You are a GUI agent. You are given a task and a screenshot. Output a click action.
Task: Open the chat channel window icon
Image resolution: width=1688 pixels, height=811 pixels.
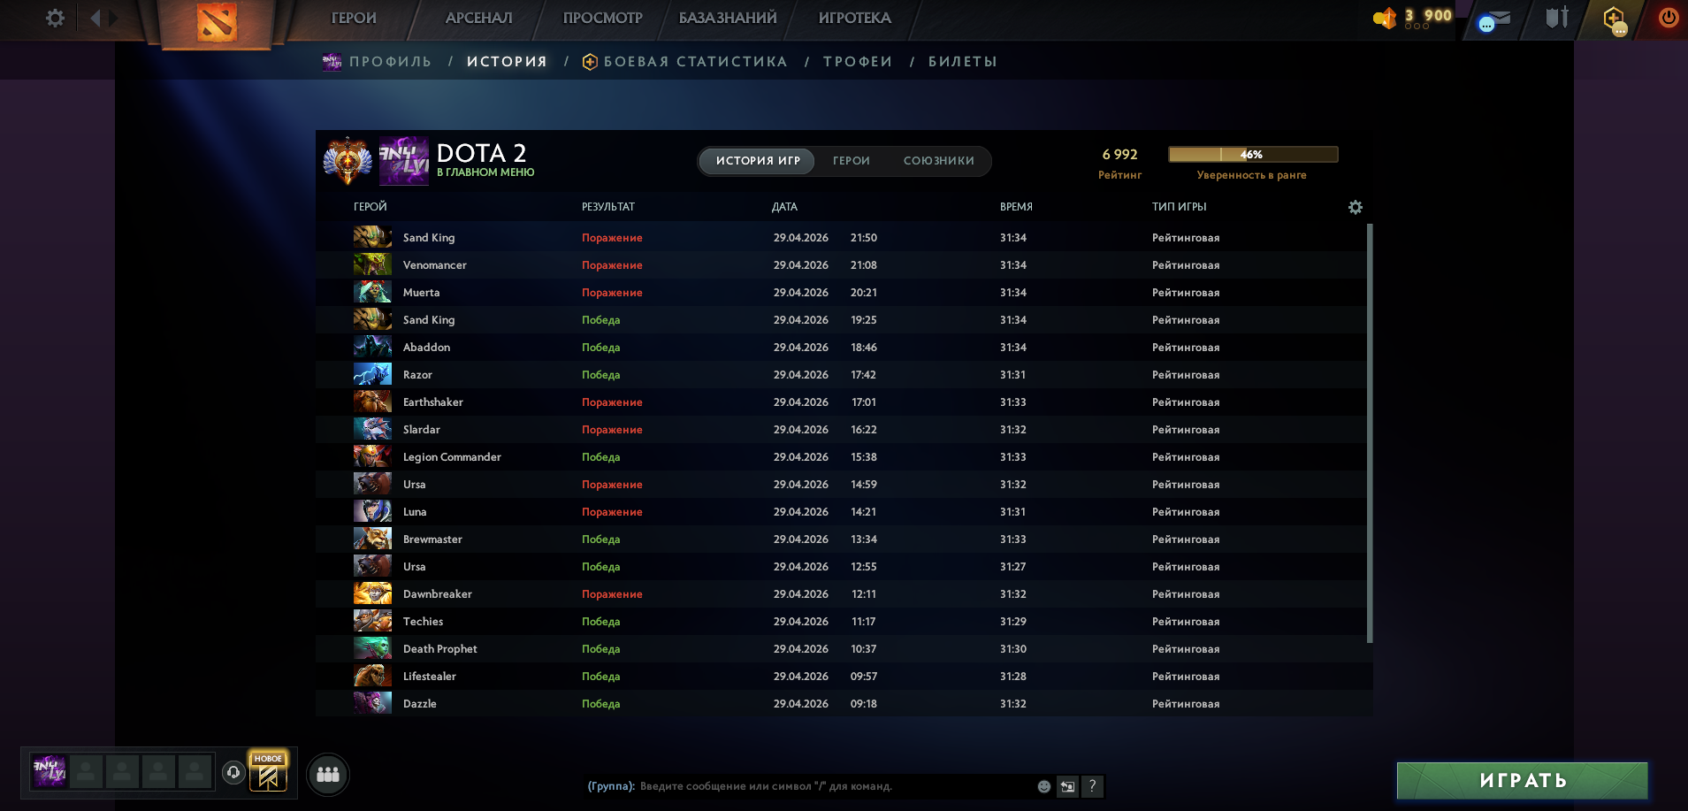coord(1068,786)
